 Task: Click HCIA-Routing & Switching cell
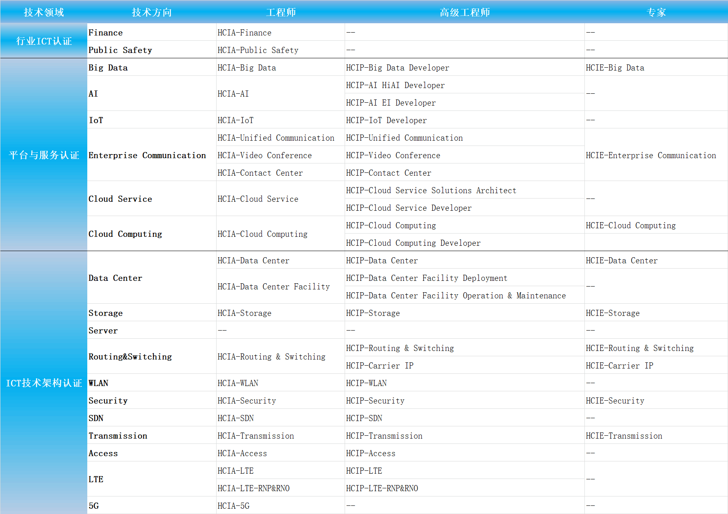pyautogui.click(x=271, y=357)
